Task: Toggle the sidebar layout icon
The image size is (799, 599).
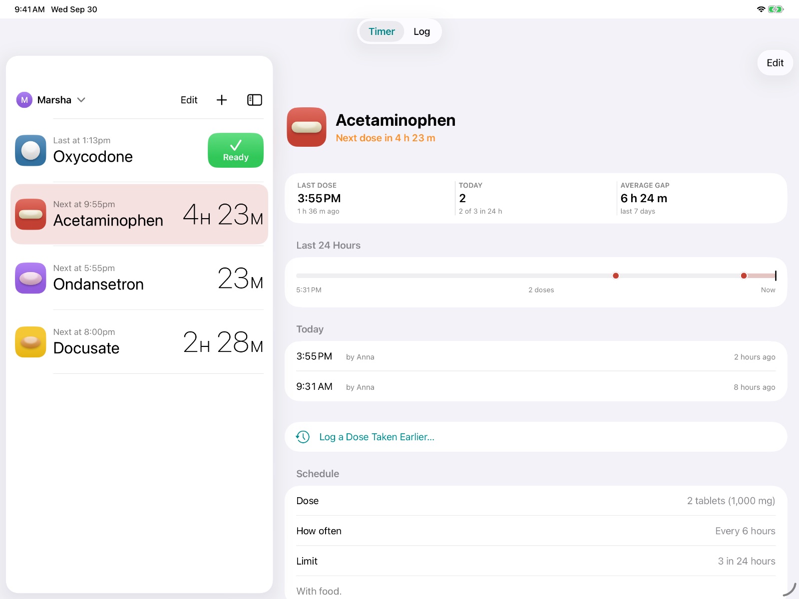Action: point(255,100)
